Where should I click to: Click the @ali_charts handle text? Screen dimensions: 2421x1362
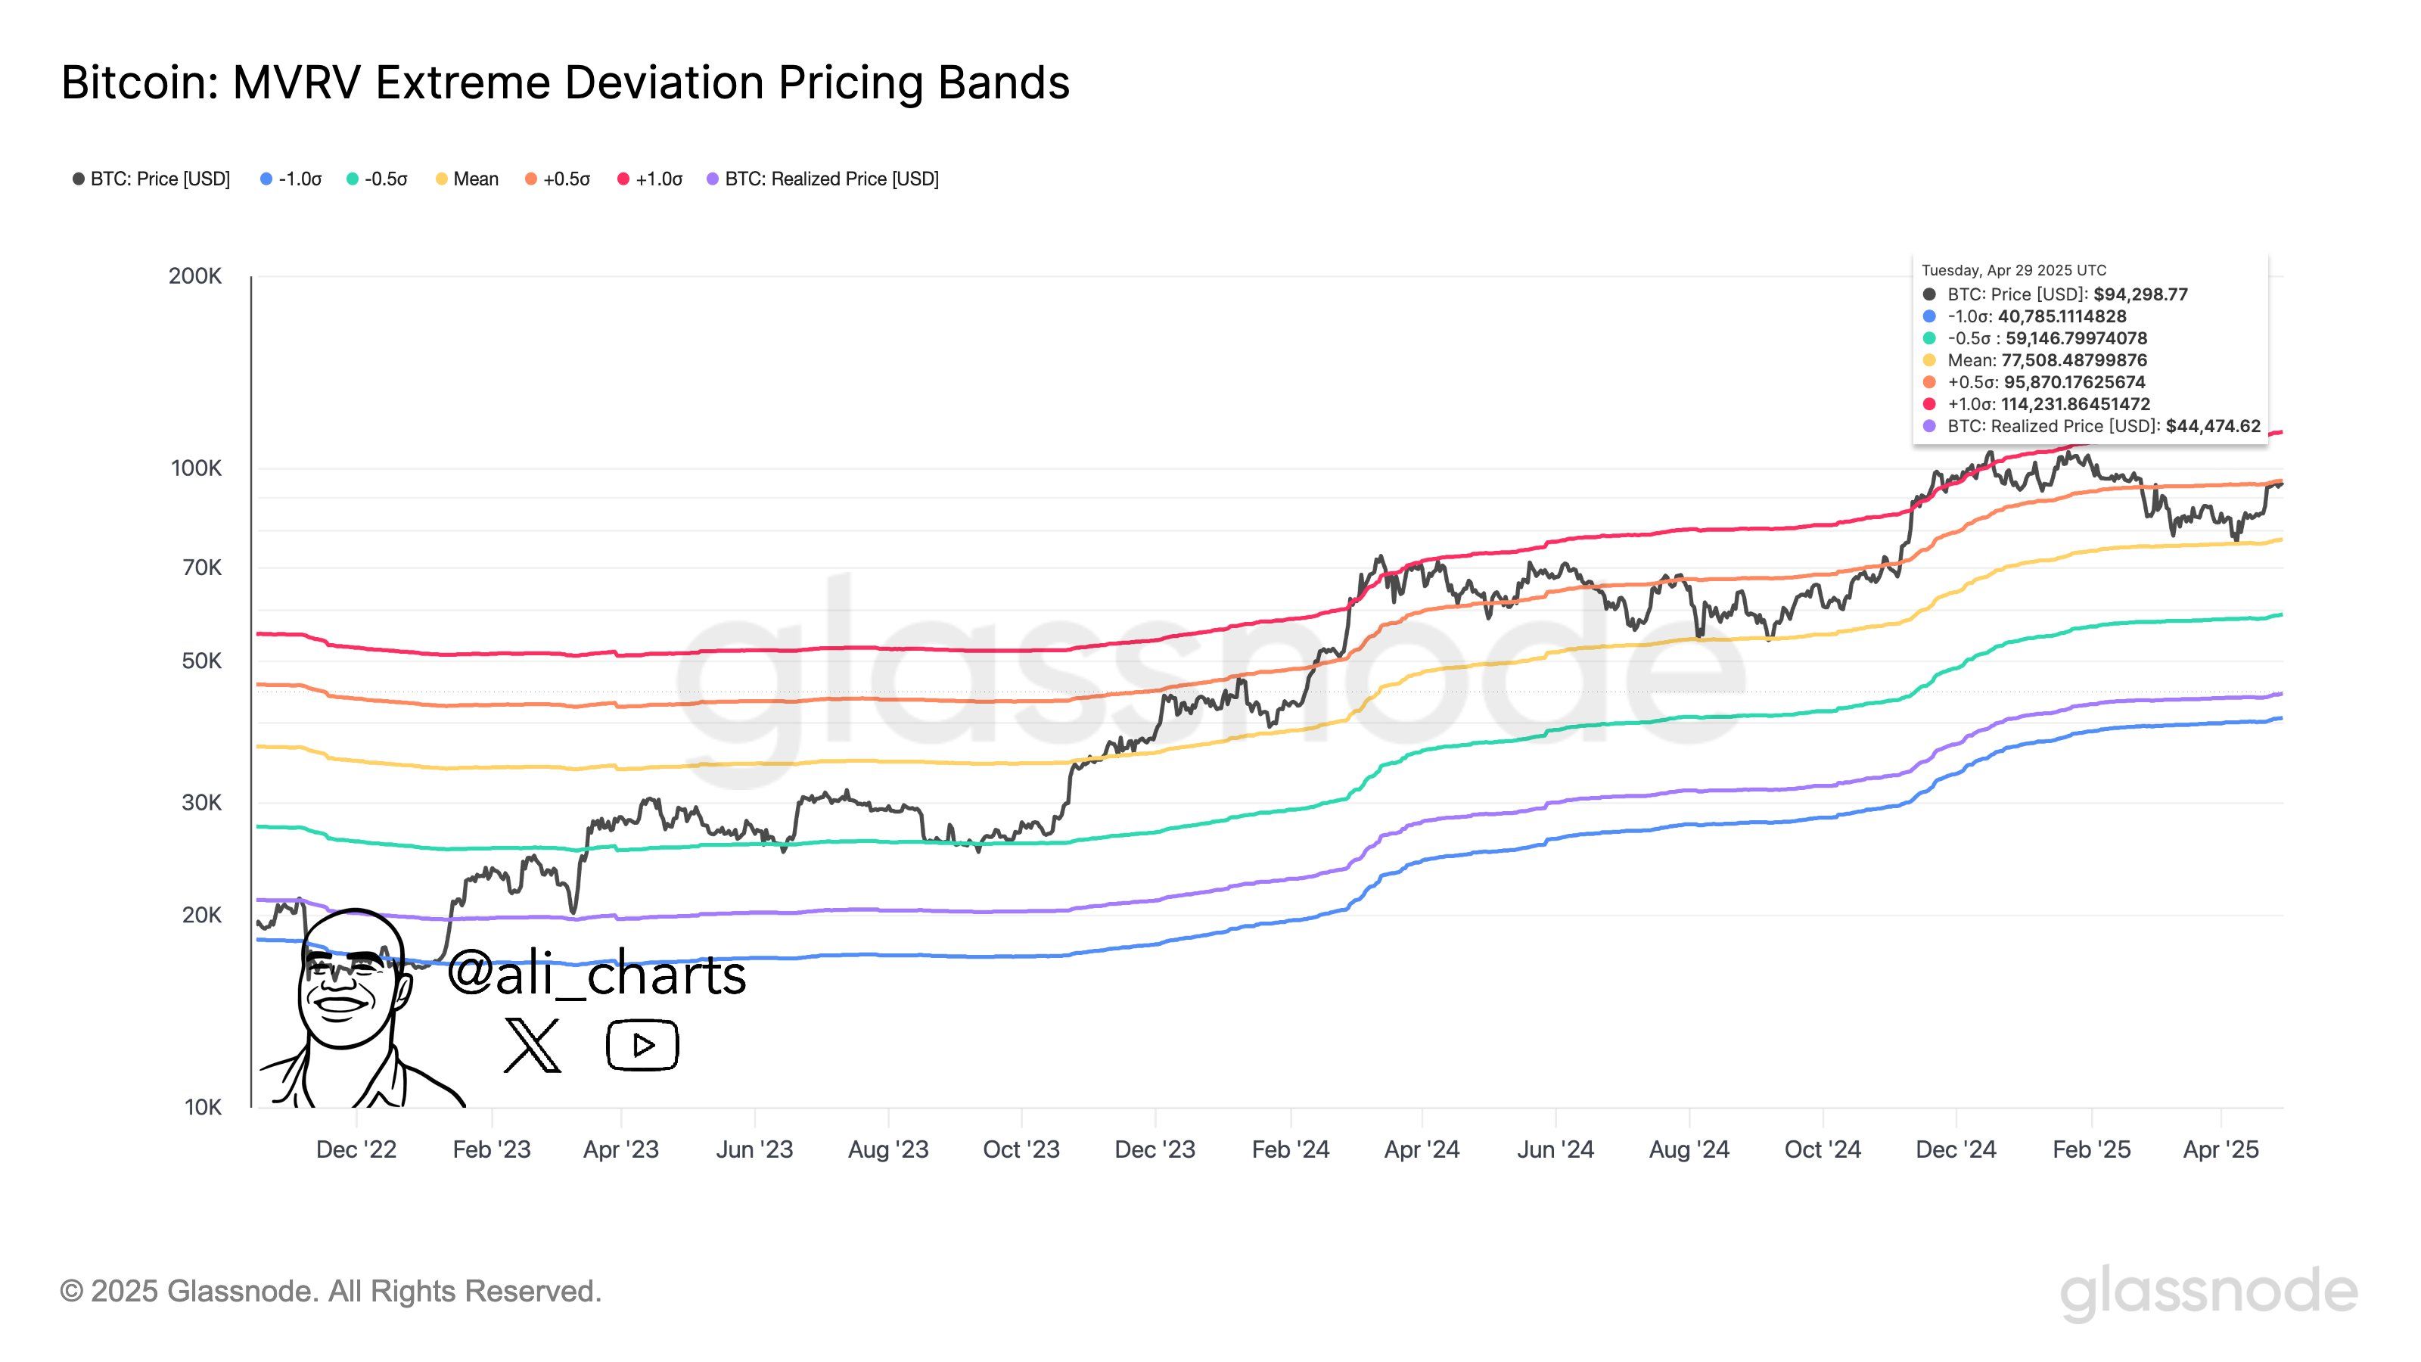click(597, 975)
